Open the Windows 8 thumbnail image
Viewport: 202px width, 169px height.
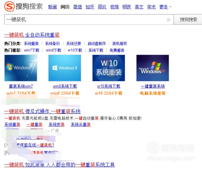(65, 68)
